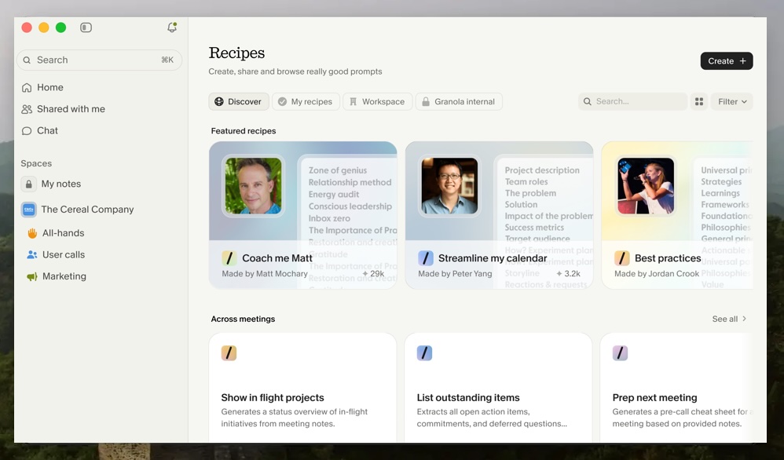Open Coach me Matt recipe card

303,215
